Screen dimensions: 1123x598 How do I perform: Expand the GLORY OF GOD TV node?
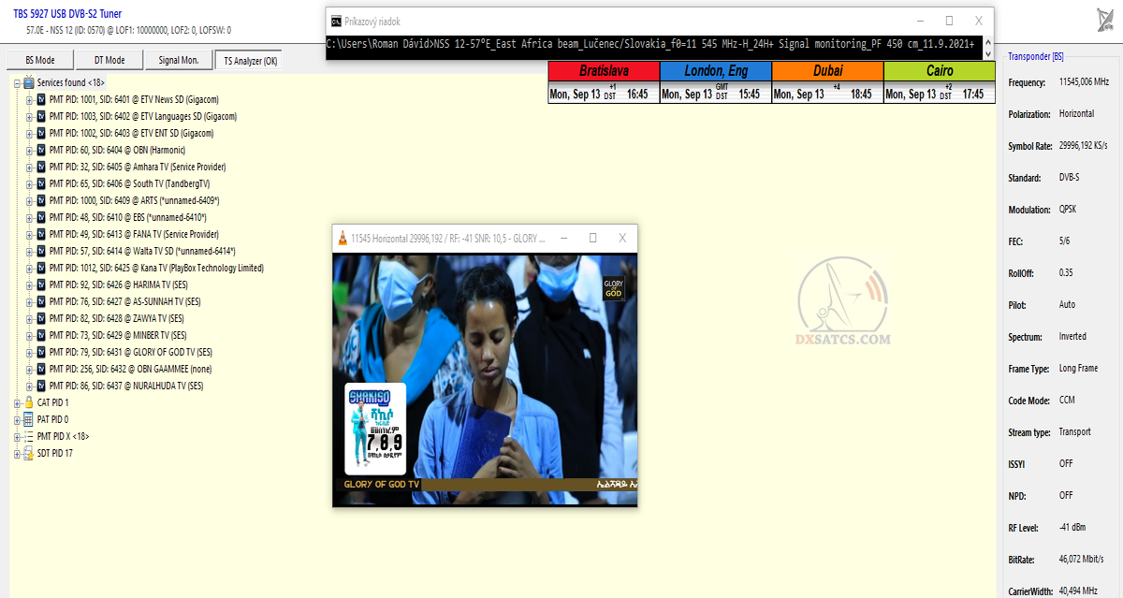(29, 352)
